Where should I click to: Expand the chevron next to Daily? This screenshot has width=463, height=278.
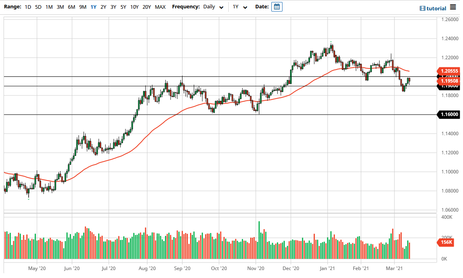pyautogui.click(x=222, y=7)
